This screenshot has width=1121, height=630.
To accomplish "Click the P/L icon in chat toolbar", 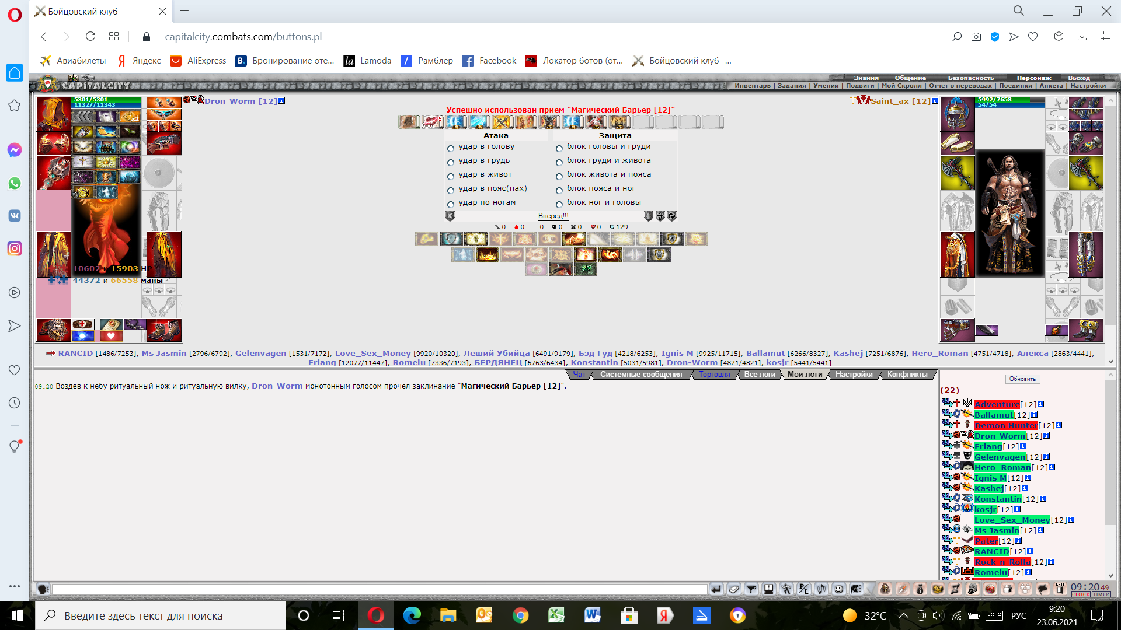I will 804,589.
